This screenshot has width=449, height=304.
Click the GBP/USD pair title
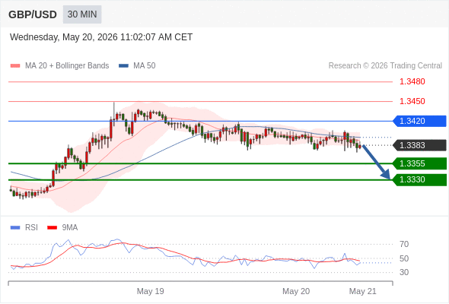pyautogui.click(x=33, y=14)
